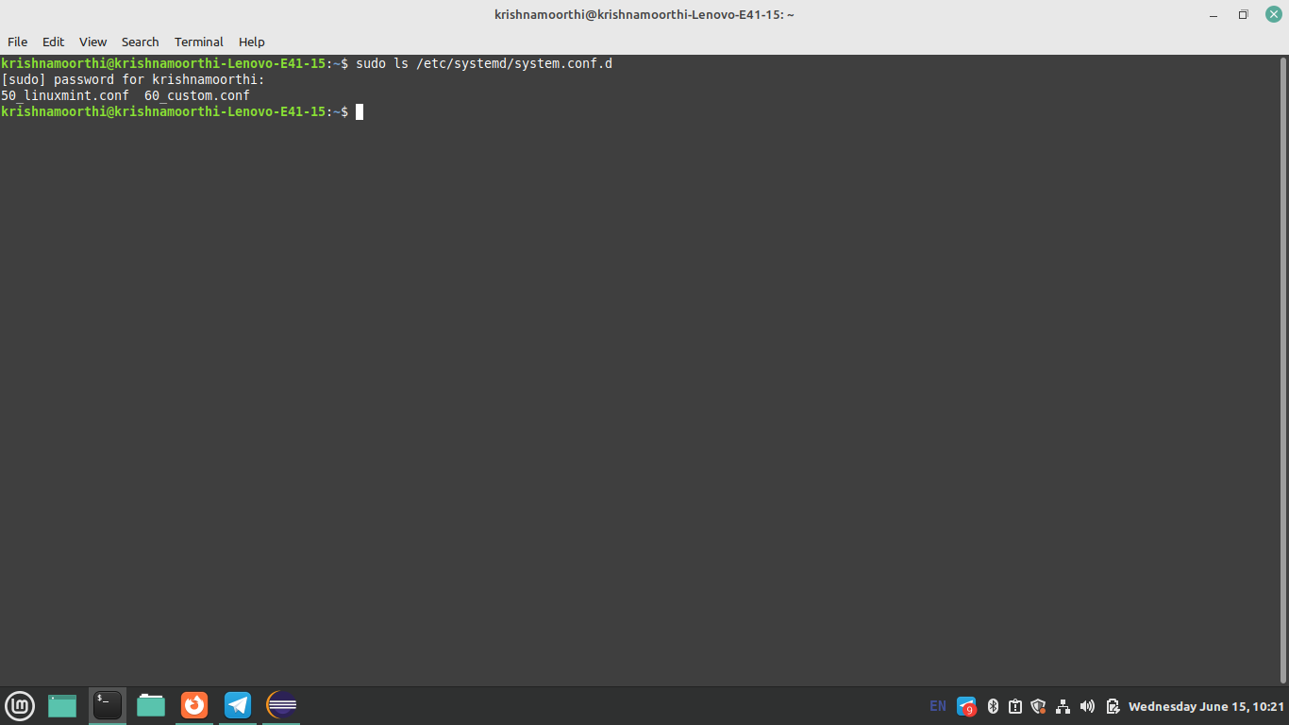Click the date and time calendar applet
This screenshot has width=1289, height=725.
(1206, 706)
